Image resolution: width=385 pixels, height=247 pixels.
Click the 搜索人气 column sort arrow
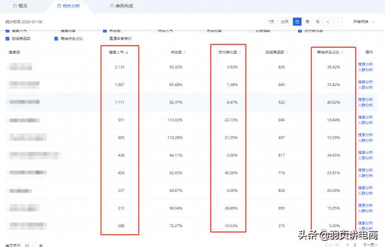pos(127,52)
